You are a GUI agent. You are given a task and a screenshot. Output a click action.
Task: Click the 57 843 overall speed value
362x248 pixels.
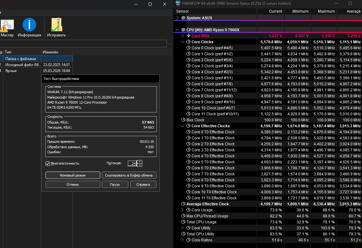pos(148,122)
